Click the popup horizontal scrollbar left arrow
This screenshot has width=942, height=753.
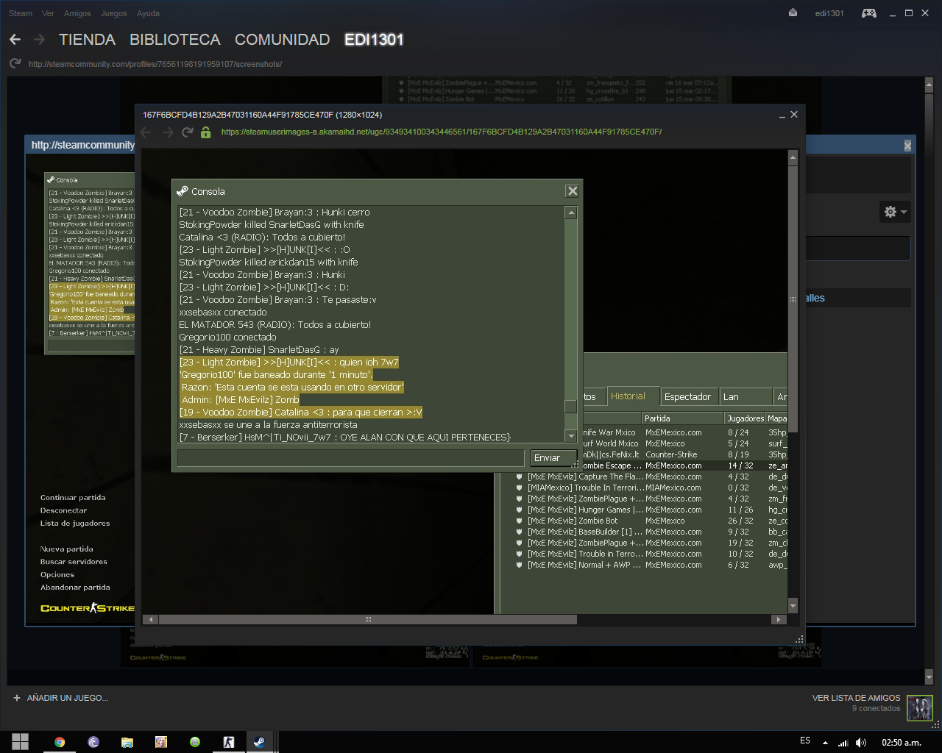click(x=150, y=619)
